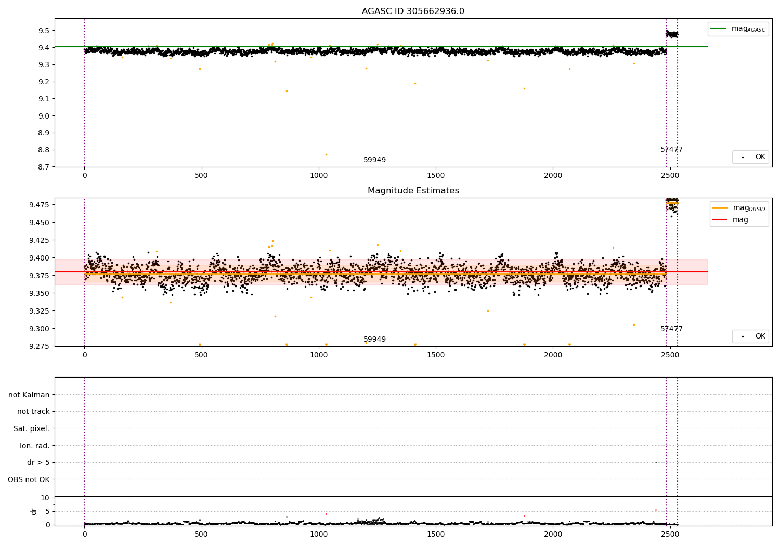Screen dimensions: 780x546
Task: Click the 9.325 tick label
Action: pos(39,311)
